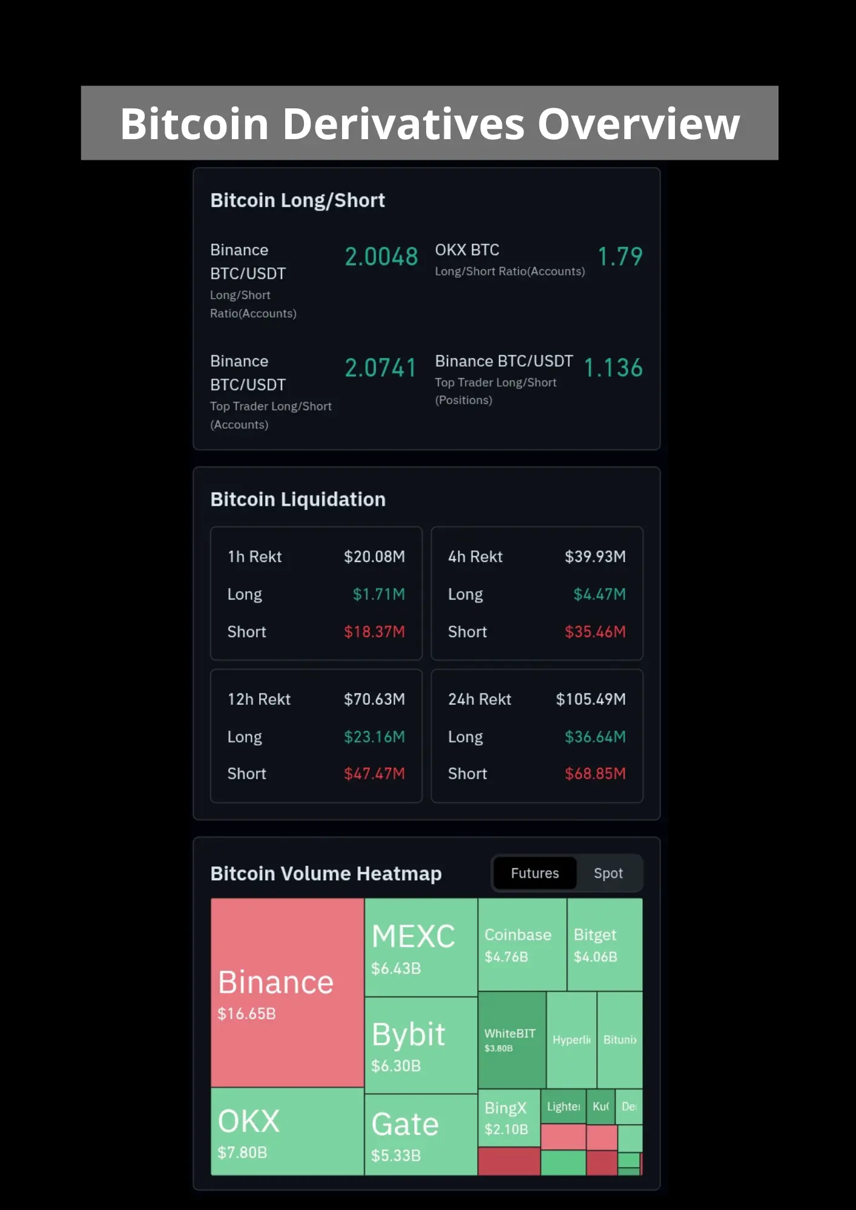
Task: Click 24h Short liquidation $68.85M
Action: pyautogui.click(x=595, y=774)
